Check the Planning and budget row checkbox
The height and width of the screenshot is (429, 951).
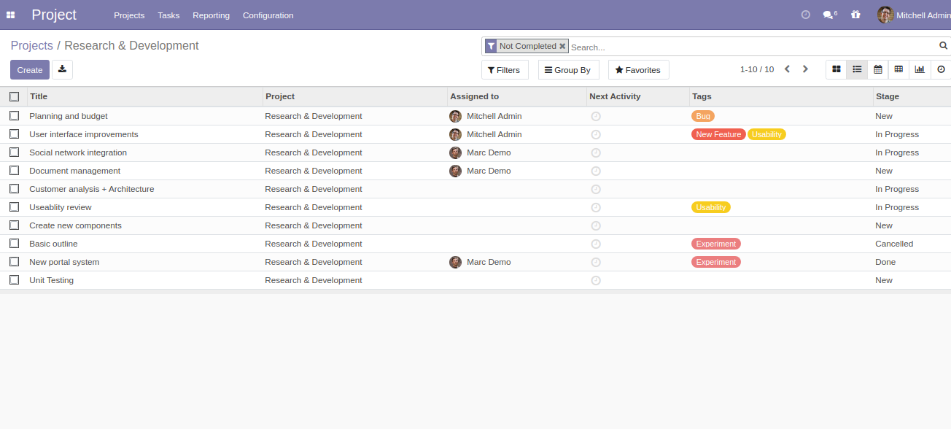click(x=14, y=115)
